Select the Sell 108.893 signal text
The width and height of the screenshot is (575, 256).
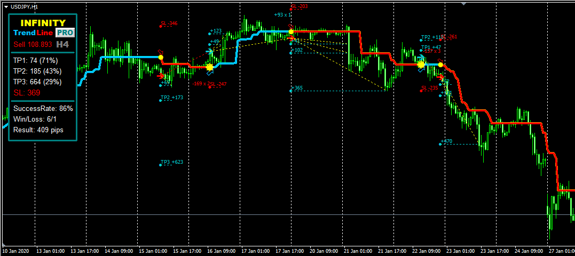pos(33,45)
